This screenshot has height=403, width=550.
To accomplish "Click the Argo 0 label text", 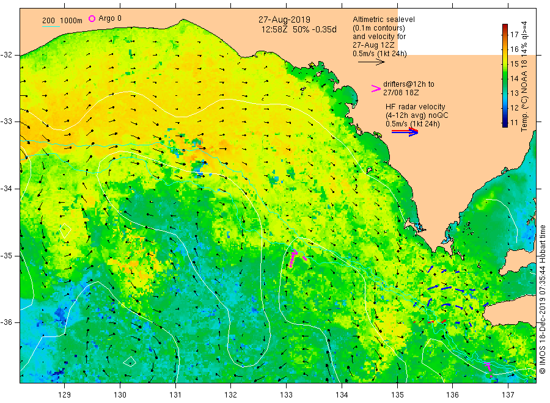I will 110,18.
